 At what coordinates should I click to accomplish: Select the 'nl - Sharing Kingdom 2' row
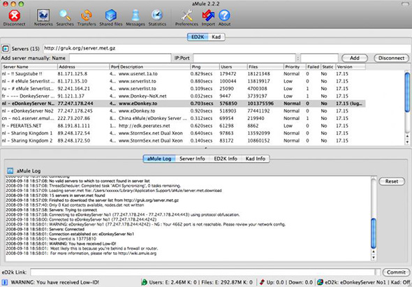pos(184,140)
